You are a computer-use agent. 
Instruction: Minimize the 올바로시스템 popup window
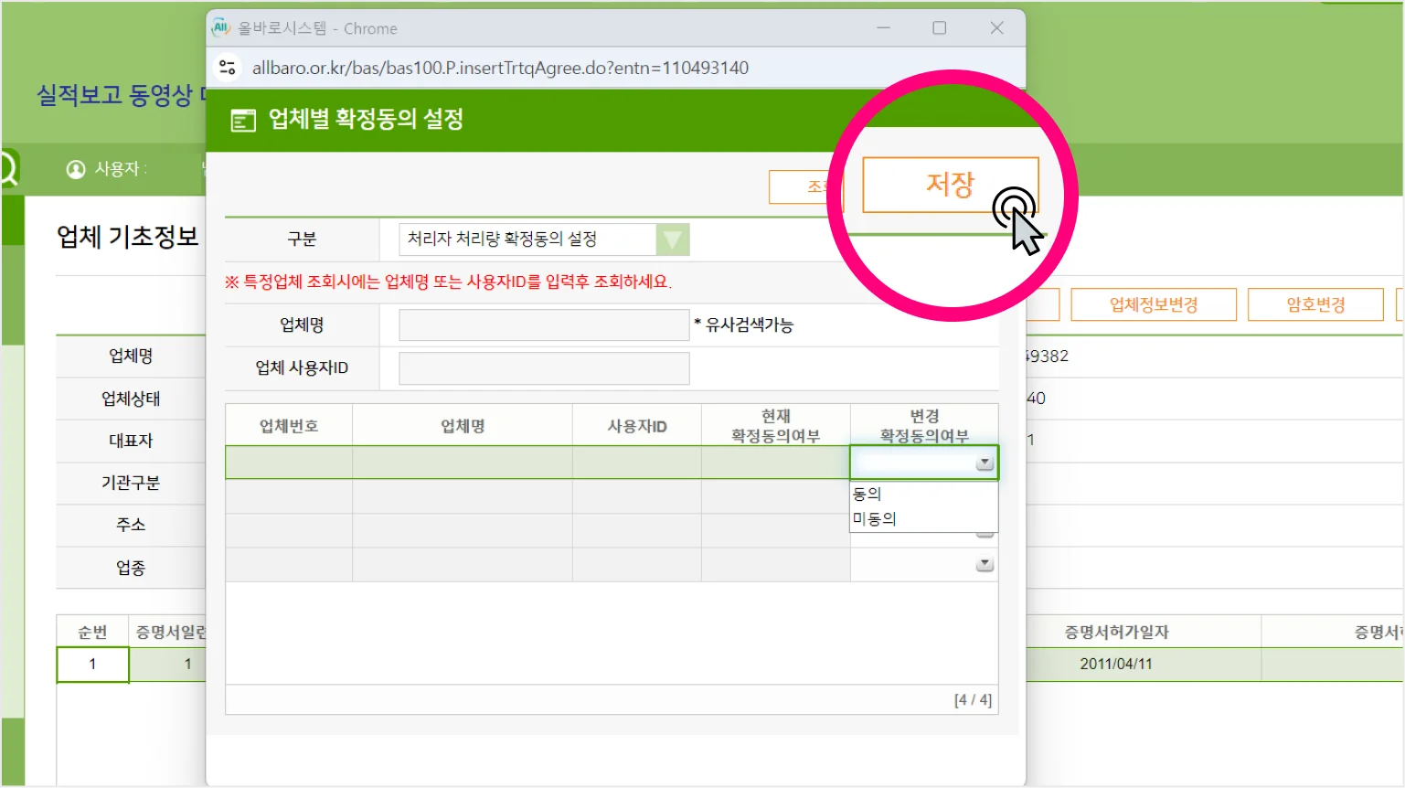(x=883, y=28)
